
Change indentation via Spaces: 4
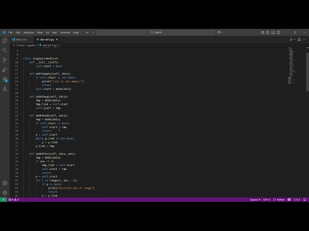click(x=255, y=200)
